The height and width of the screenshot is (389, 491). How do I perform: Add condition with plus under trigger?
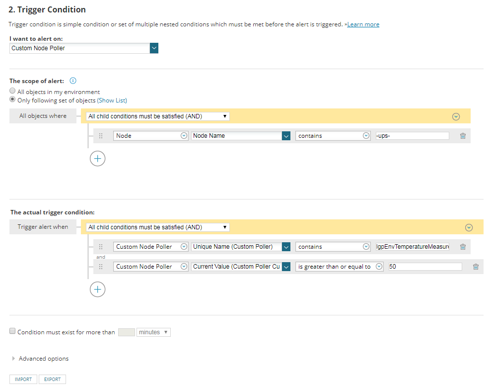pyautogui.click(x=97, y=289)
